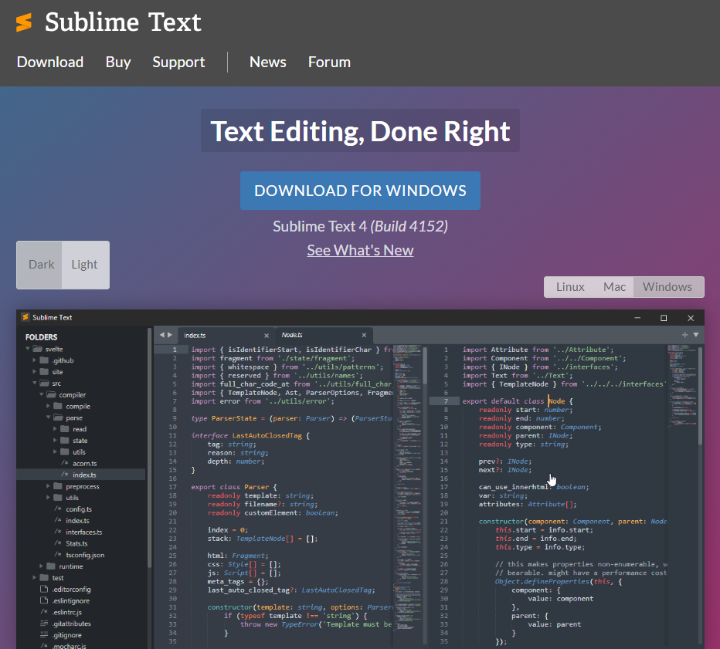Follow the See What's New link
The width and height of the screenshot is (720, 649).
(360, 251)
